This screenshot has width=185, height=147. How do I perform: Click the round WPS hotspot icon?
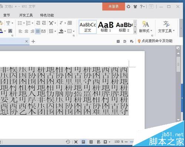pyautogui.click(x=128, y=6)
